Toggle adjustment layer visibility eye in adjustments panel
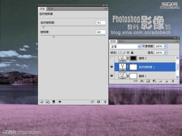This screenshot has width=182, height=136. point(60,102)
